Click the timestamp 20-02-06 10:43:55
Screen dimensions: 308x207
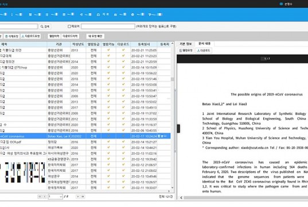[x=144, y=131]
